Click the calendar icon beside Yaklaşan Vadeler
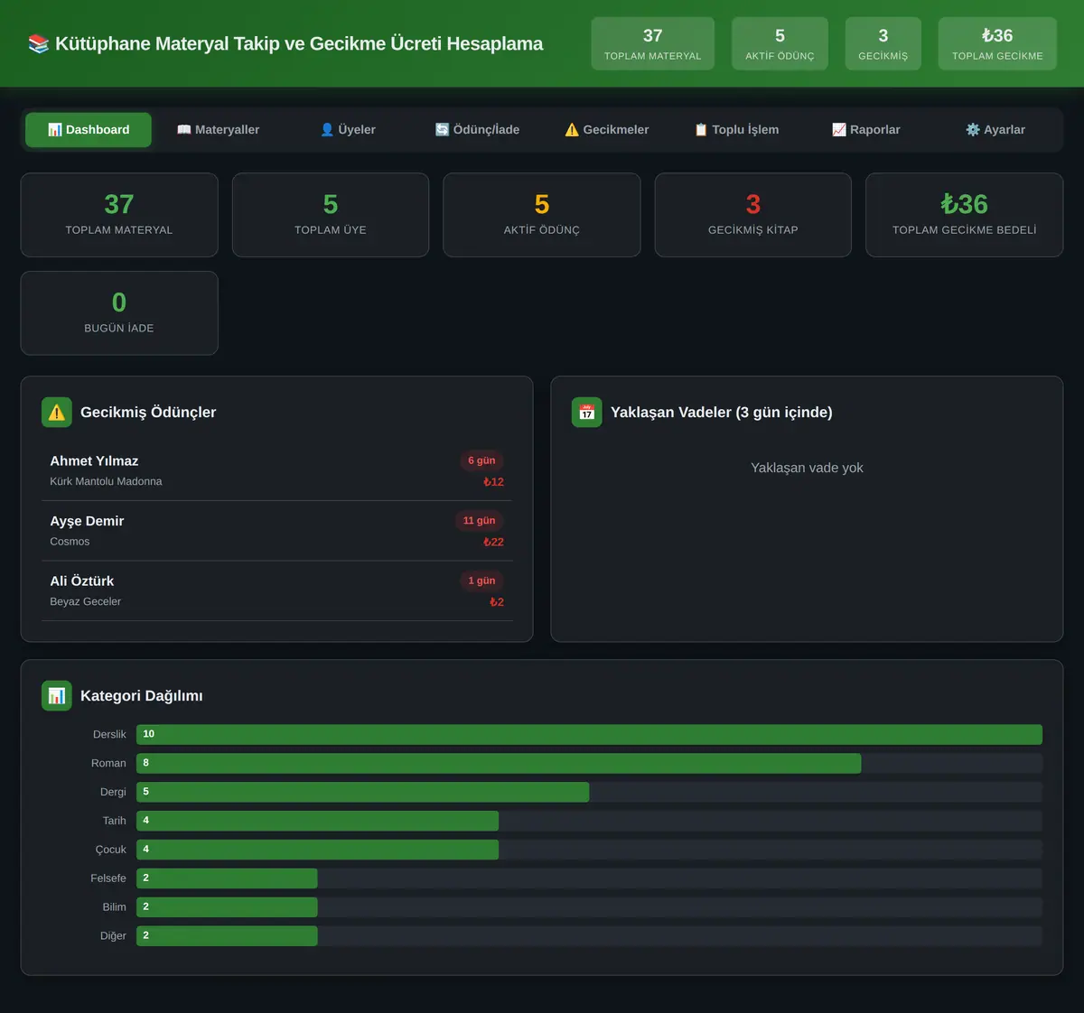1084x1013 pixels. [x=587, y=413]
